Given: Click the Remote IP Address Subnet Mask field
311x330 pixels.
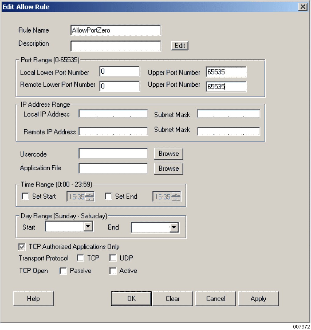Looking at the screenshot, I should click(x=228, y=131).
